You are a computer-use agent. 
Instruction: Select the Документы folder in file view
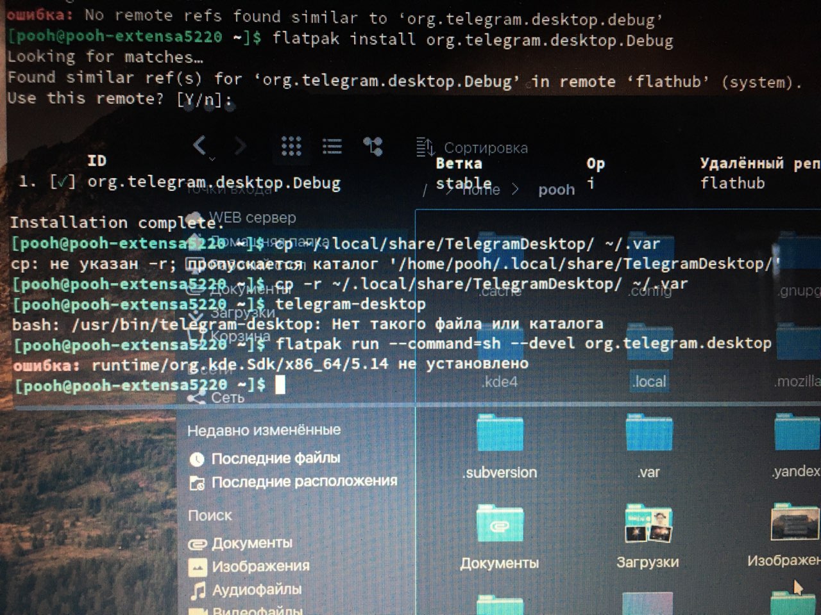(500, 537)
